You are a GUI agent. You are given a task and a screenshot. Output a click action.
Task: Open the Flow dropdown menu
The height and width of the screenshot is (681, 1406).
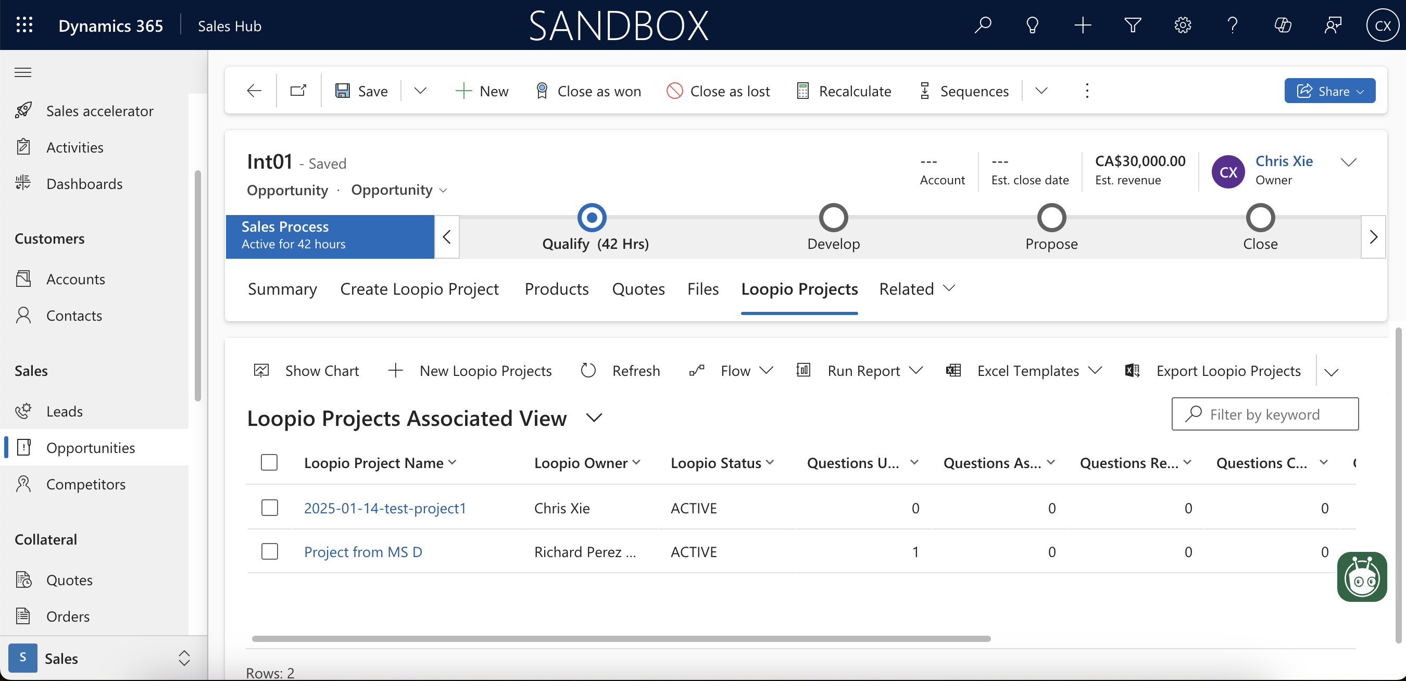(731, 371)
